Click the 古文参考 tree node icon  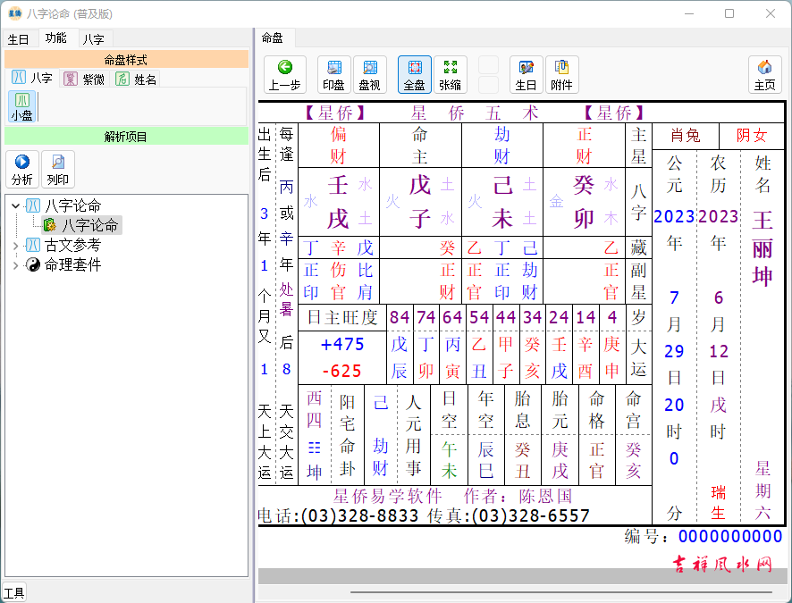(33, 246)
